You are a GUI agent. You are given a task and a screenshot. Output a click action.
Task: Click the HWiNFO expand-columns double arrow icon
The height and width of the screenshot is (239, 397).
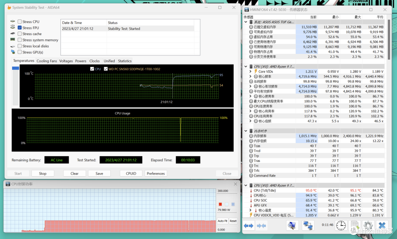click(248, 225)
